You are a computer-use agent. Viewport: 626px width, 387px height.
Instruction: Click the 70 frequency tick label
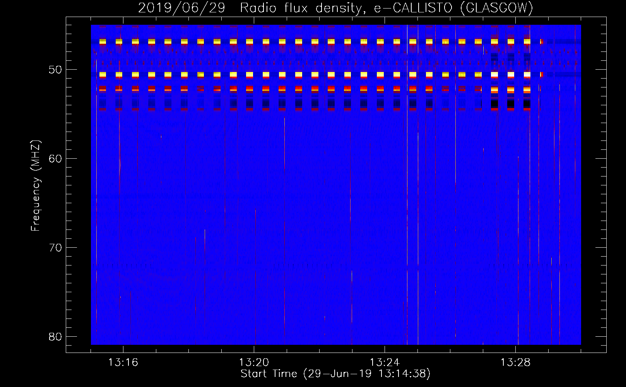point(55,248)
